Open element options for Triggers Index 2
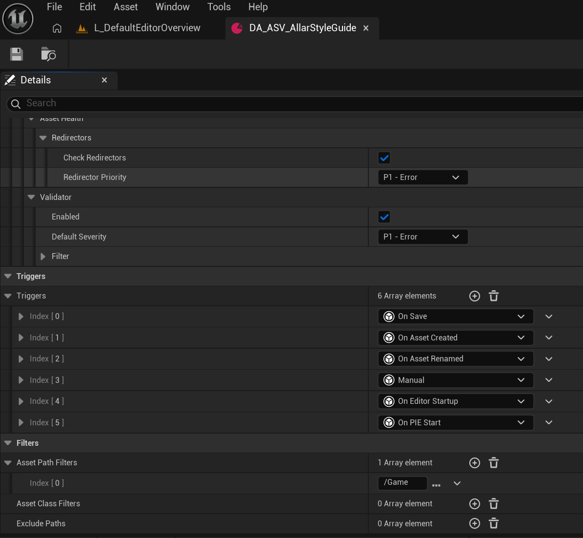 tap(549, 359)
